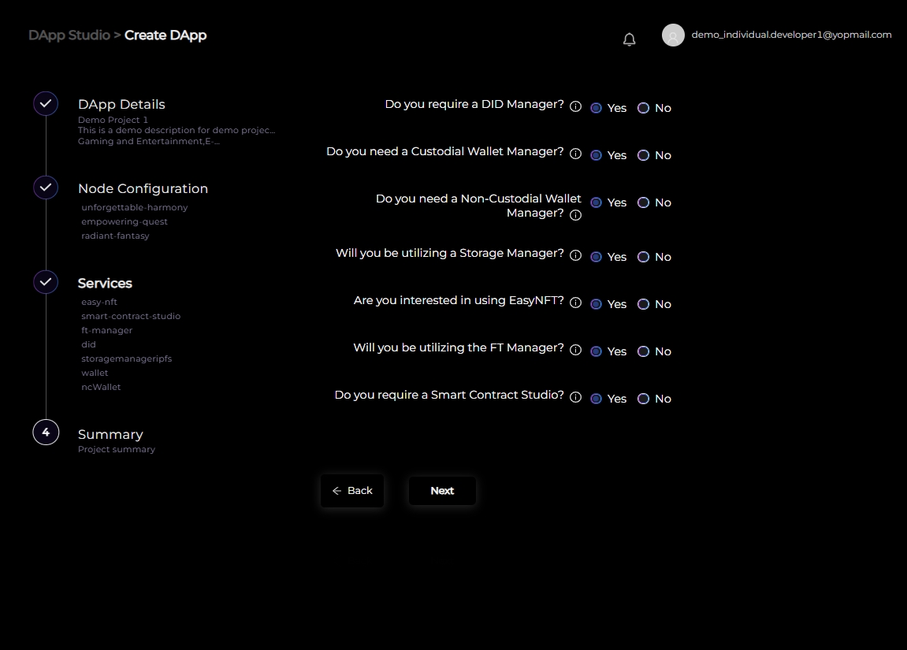Click the Next button
This screenshot has width=907, height=650.
pos(442,491)
